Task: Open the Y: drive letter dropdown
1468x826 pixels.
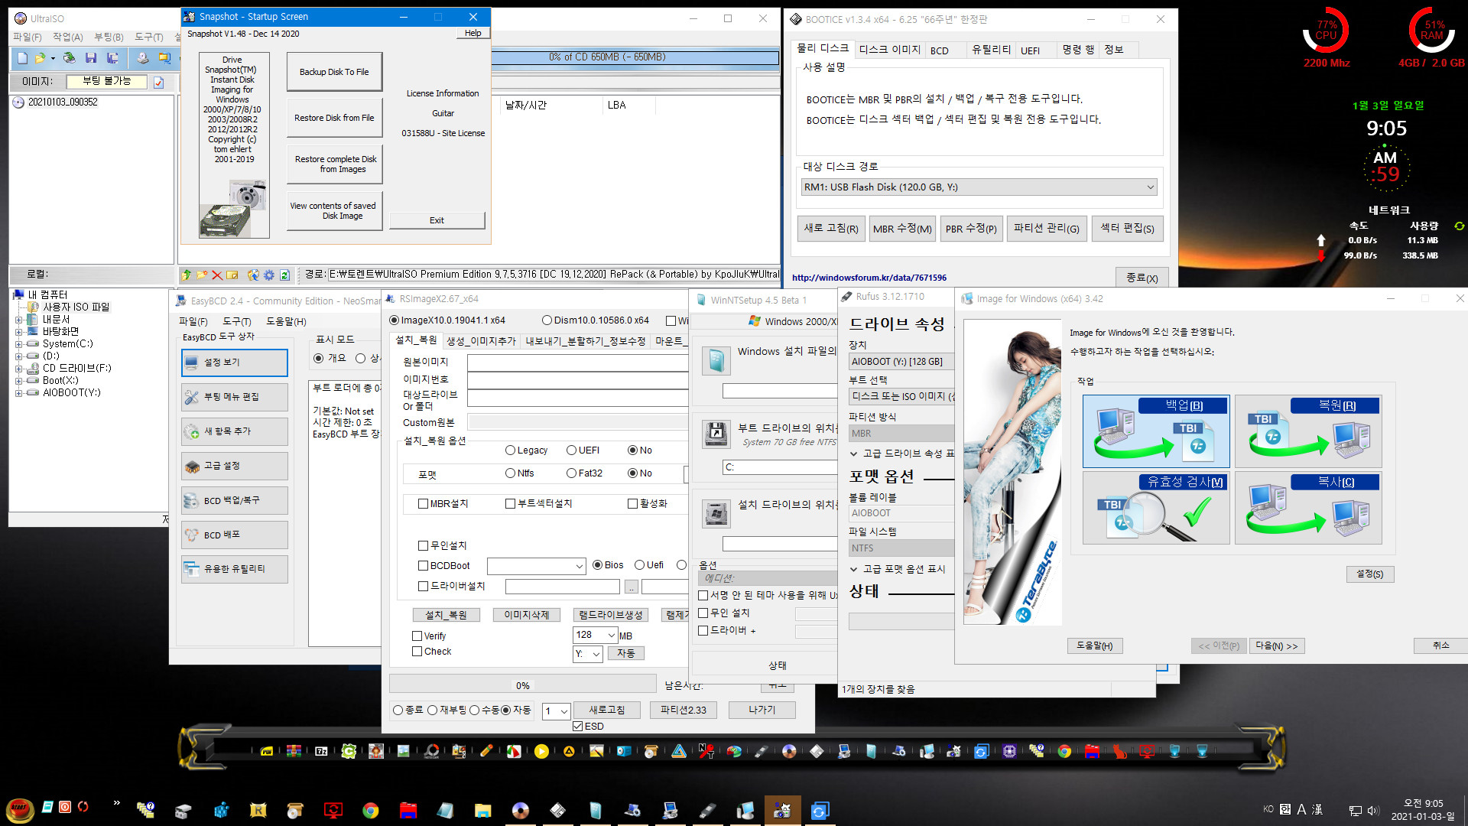Action: click(596, 654)
